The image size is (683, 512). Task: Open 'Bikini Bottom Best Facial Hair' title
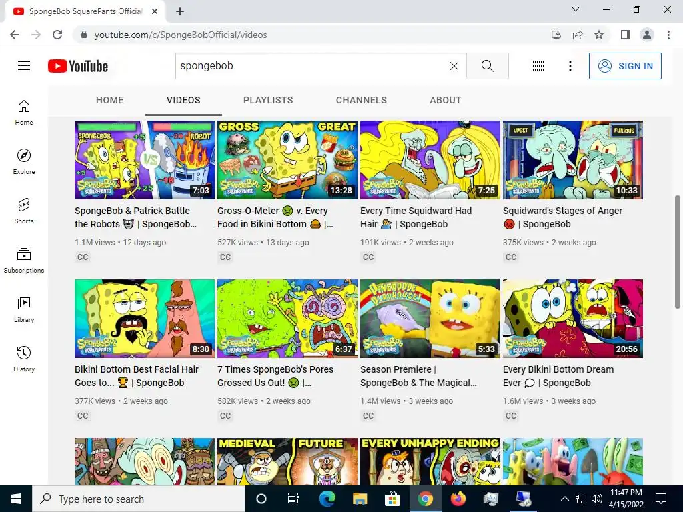coord(137,376)
